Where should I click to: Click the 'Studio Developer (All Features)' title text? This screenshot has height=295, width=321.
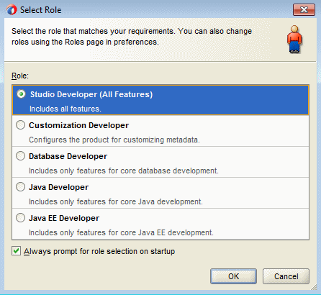(91, 94)
